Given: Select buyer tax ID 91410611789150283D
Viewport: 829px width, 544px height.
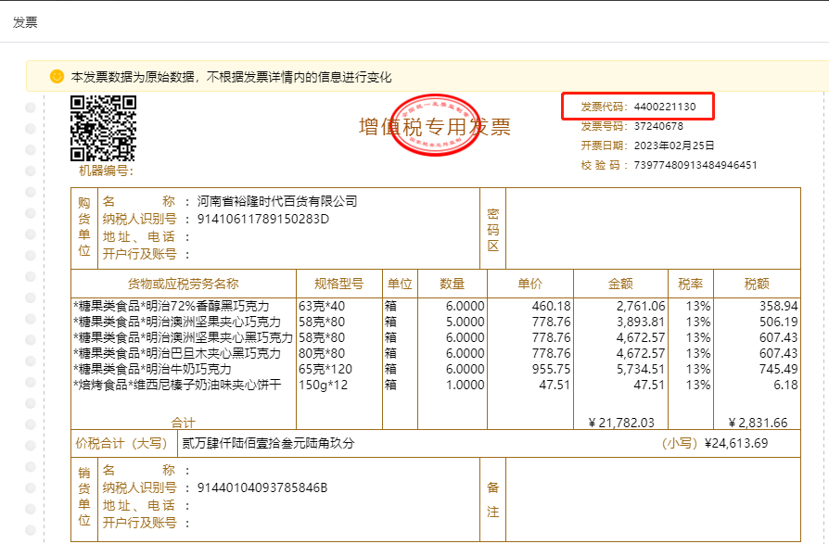Looking at the screenshot, I should point(263,219).
